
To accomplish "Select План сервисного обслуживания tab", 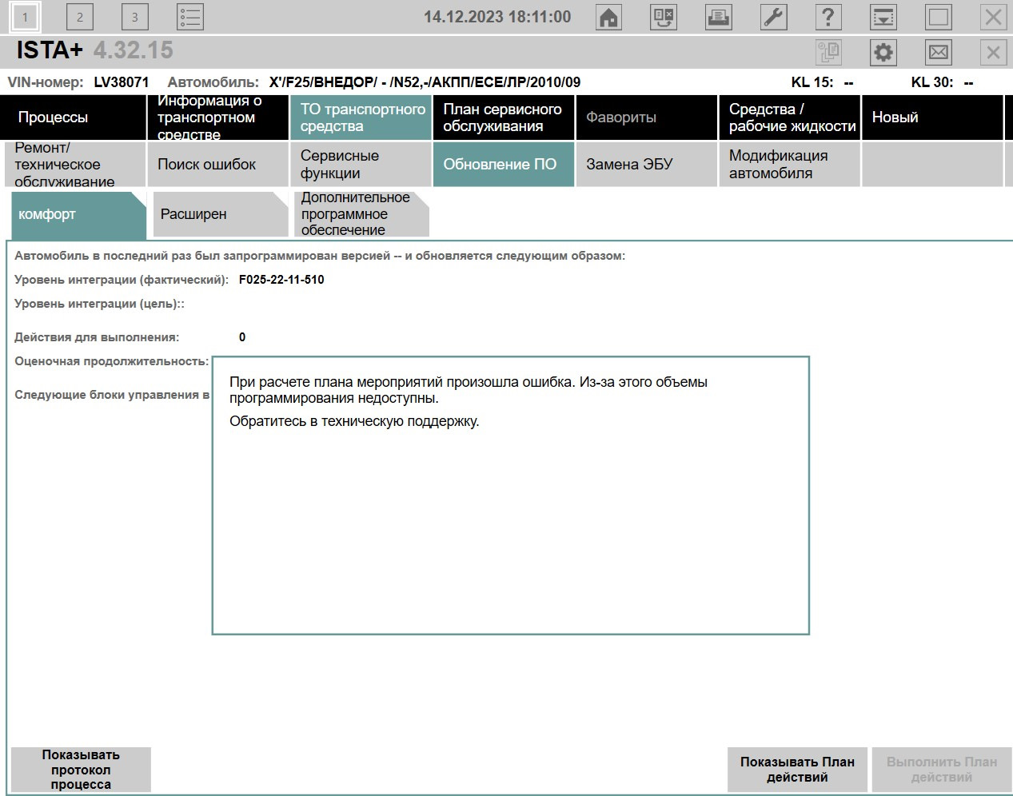I will click(503, 117).
